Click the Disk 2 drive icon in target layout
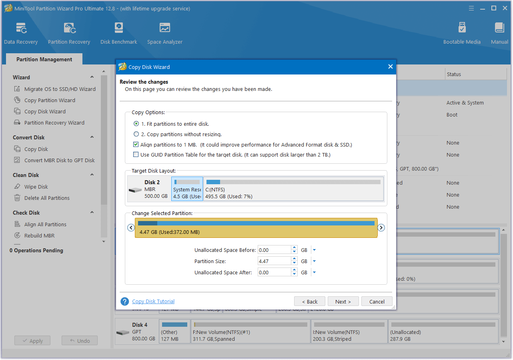The width and height of the screenshot is (513, 360). coord(135,190)
